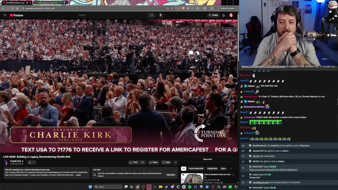Click BINGONEY's youtu.be link in tips
338x190 pixels.
273,170
